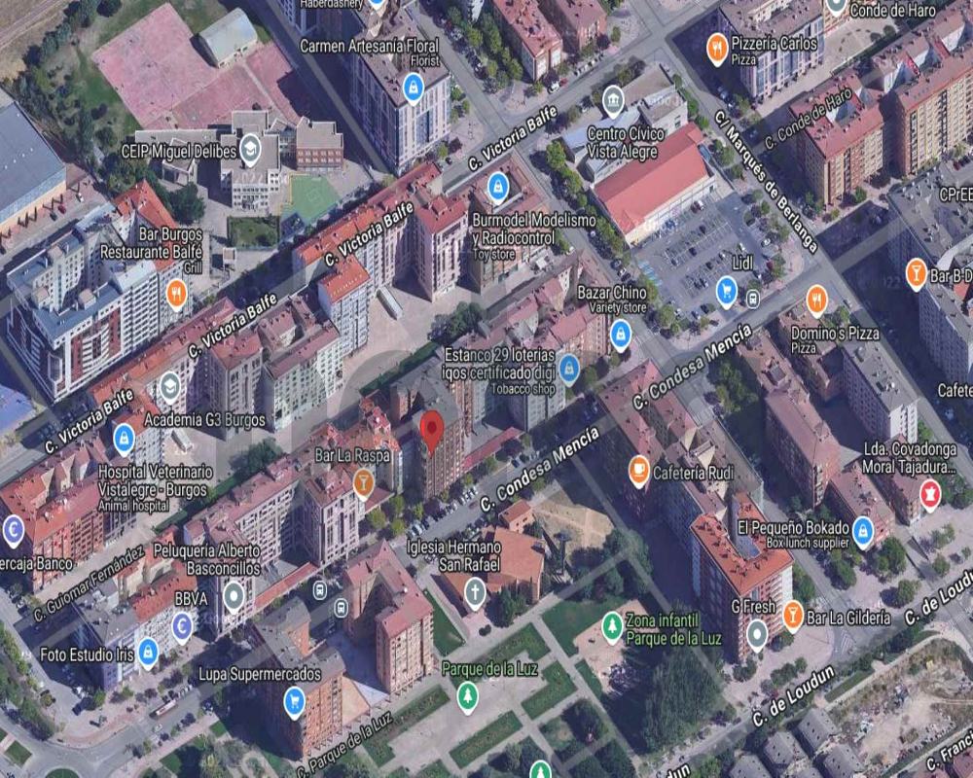Click the Domino's Pizza restaurant pin

816,301
